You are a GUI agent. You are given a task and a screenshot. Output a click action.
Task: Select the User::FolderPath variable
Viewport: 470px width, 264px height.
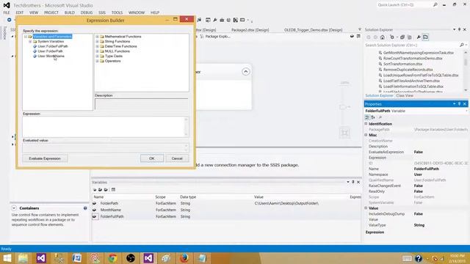50,51
